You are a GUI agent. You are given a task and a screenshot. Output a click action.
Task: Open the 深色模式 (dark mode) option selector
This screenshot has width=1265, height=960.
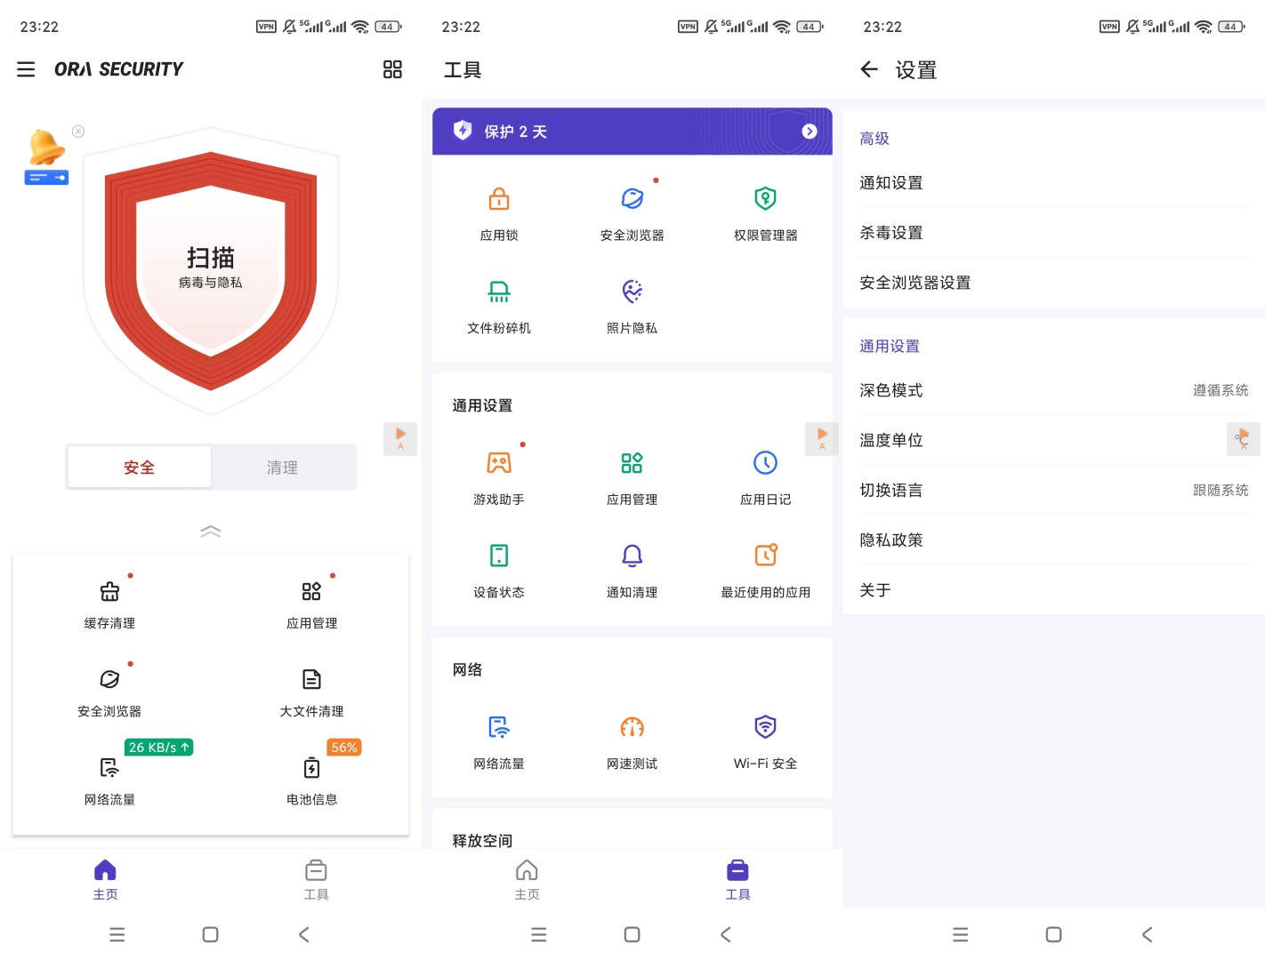click(x=1053, y=390)
